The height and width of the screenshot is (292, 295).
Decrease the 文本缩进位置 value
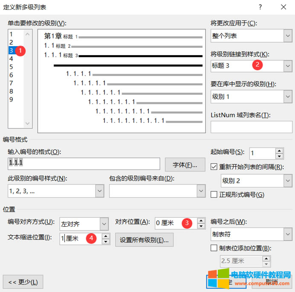[x=106, y=242]
